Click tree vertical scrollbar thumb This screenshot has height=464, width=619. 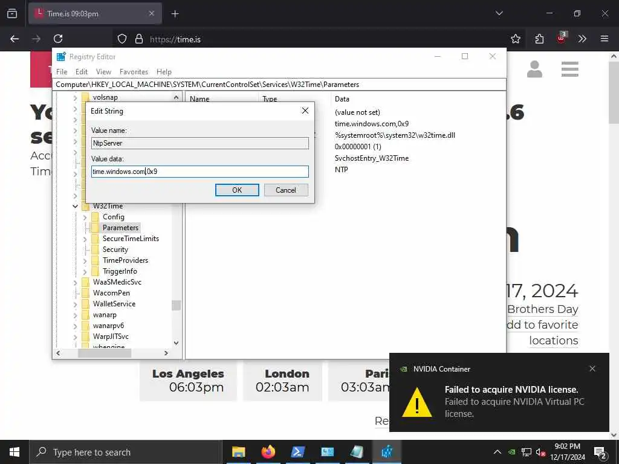coord(176,305)
